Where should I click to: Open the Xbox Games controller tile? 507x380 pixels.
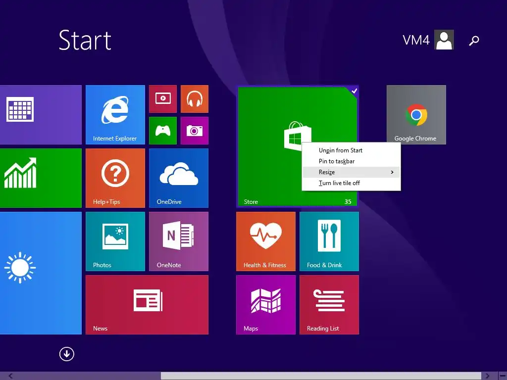162,131
